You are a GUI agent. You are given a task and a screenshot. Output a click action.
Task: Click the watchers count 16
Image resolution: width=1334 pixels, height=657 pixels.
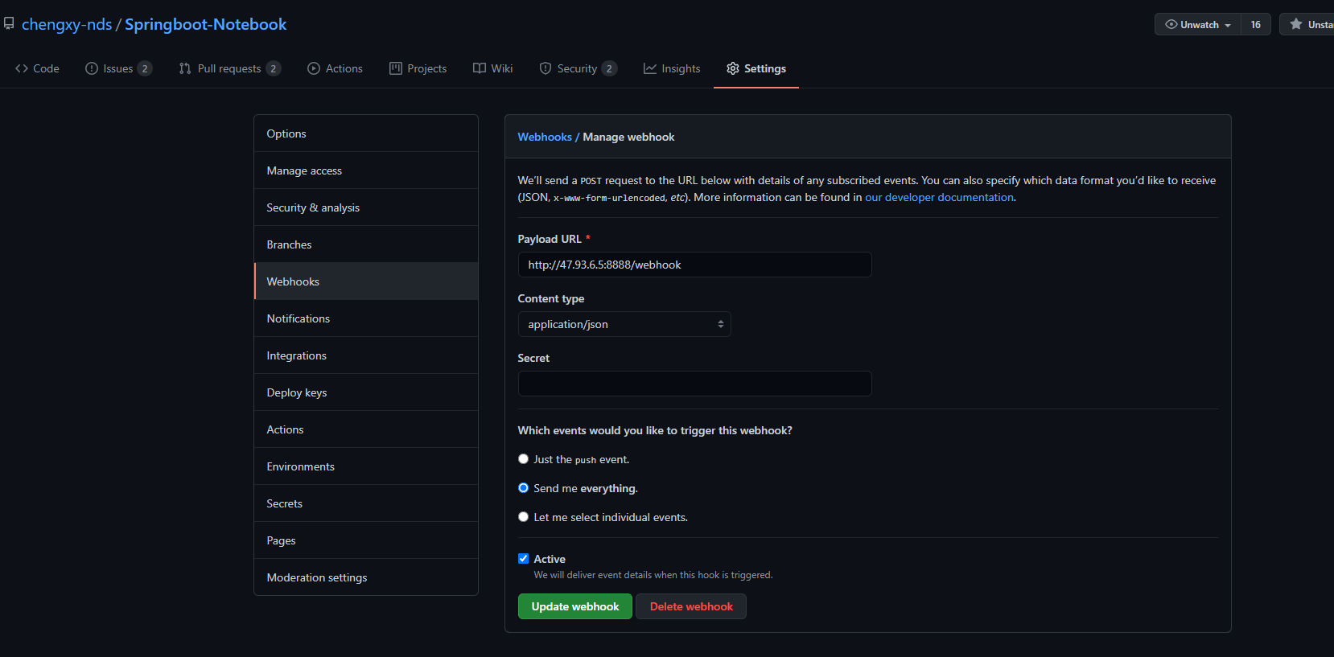coord(1256,24)
